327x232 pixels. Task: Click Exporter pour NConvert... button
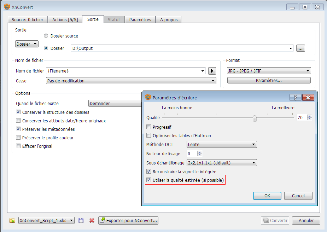tap(128, 221)
